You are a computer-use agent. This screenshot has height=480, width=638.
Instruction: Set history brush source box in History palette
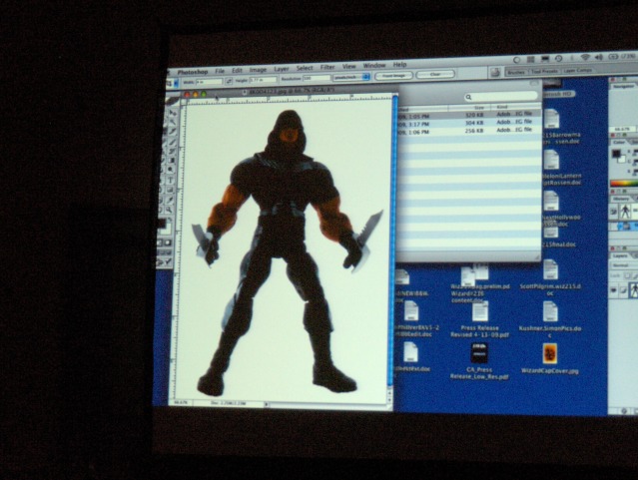click(x=613, y=212)
